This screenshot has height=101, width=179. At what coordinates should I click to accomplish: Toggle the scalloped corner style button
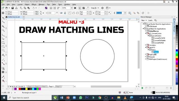point(74,13)
